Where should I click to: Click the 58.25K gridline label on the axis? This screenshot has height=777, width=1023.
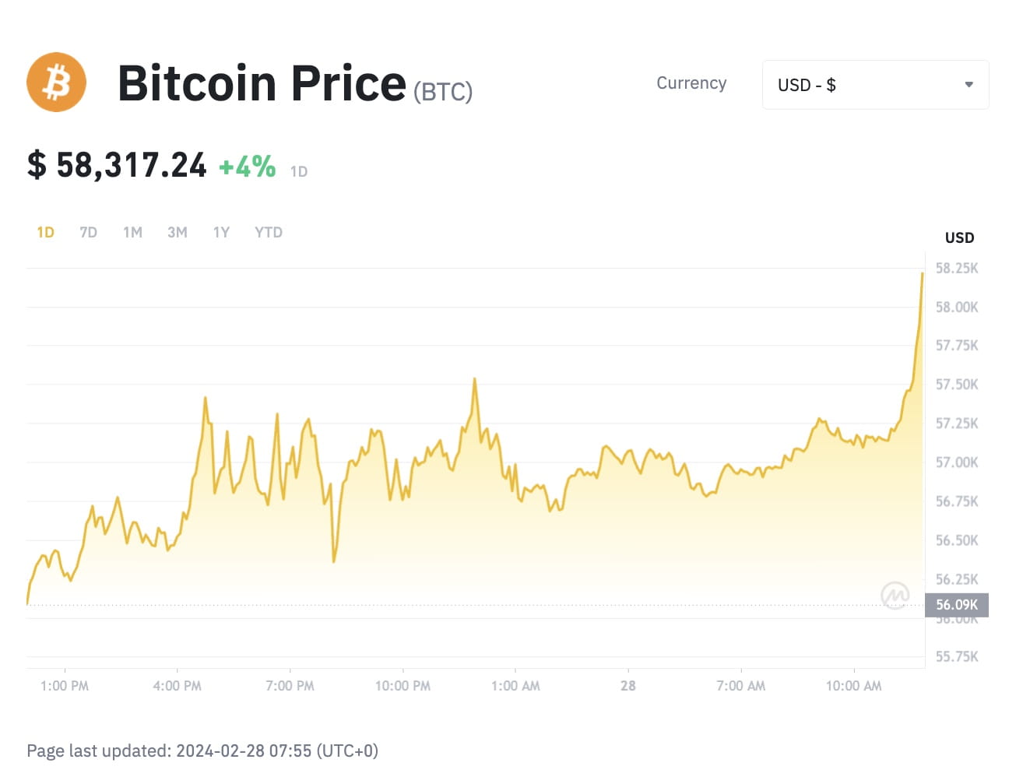point(958,268)
